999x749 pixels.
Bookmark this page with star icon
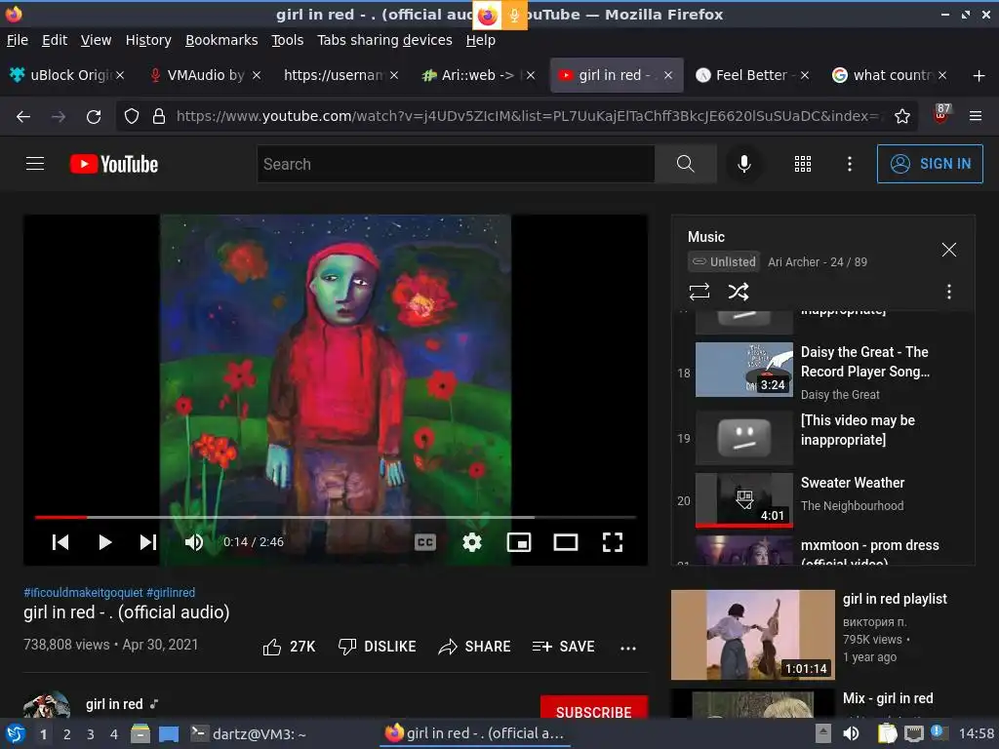pyautogui.click(x=902, y=116)
